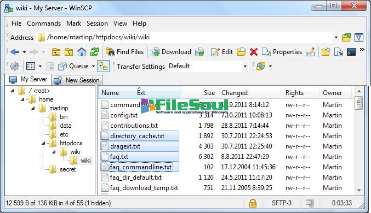This screenshot has height=213, width=371.
Task: Select contributions.txt file
Action: pos(134,126)
